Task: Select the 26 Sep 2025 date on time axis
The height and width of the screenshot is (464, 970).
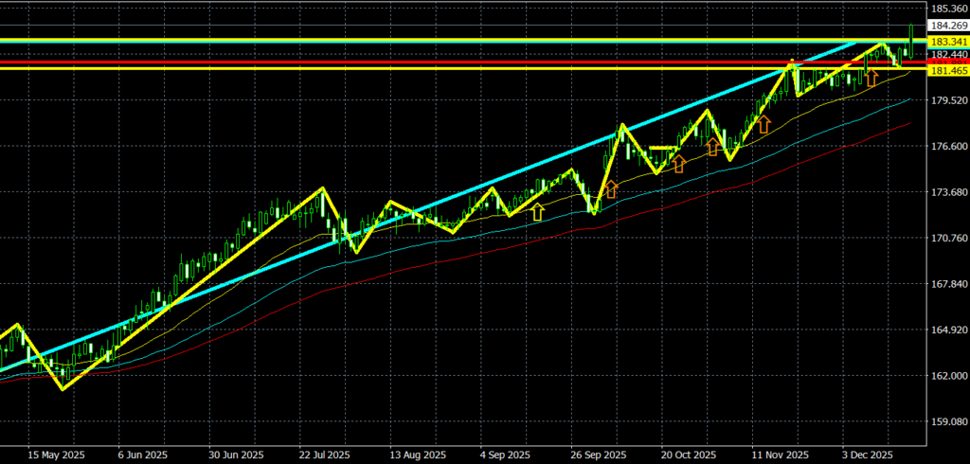Action: tap(599, 454)
